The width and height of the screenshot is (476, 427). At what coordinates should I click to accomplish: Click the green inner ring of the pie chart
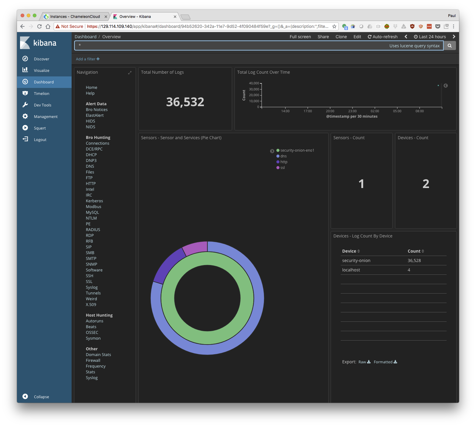(x=208, y=338)
